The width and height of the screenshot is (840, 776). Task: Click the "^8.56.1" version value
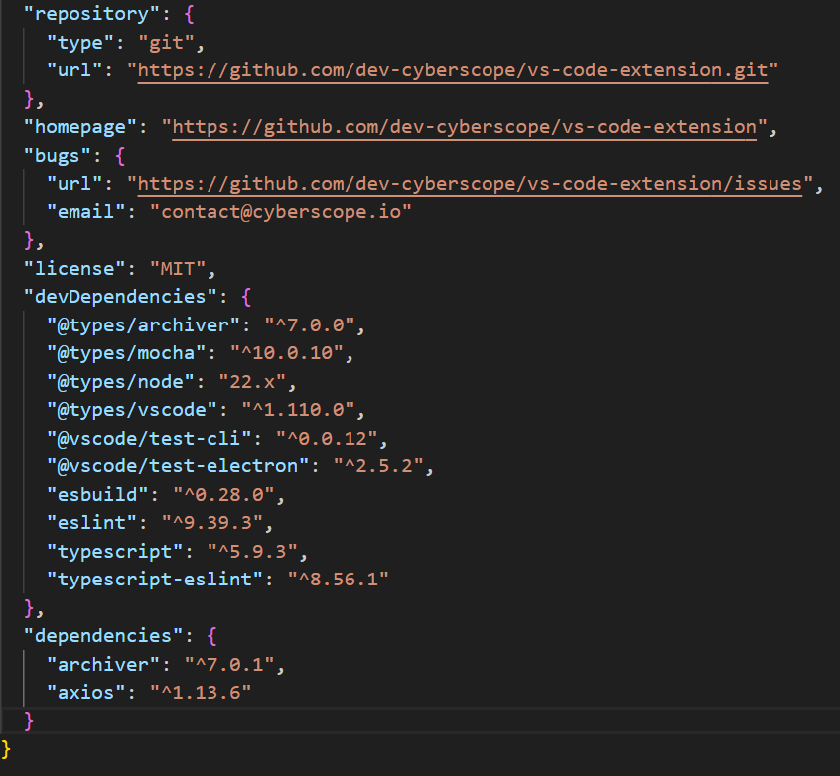click(x=338, y=580)
